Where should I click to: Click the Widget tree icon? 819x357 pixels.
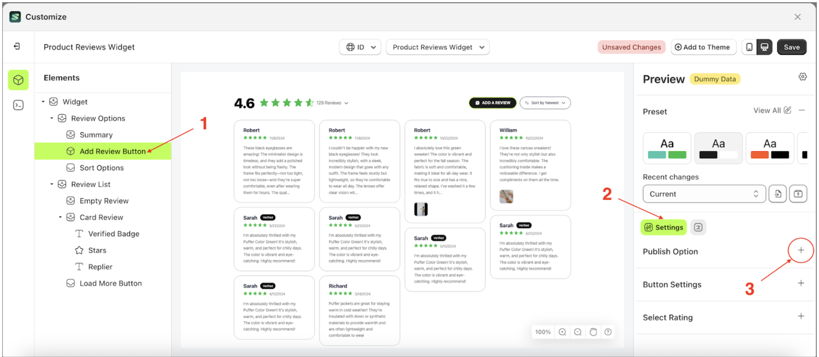pyautogui.click(x=54, y=102)
